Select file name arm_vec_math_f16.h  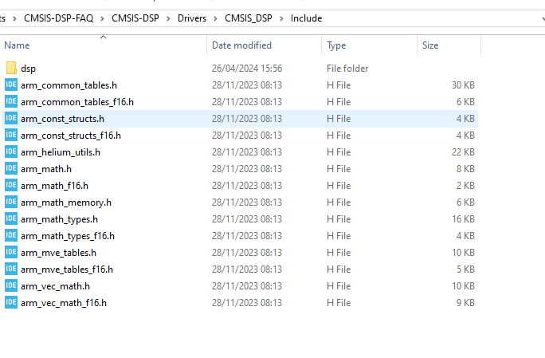(64, 303)
